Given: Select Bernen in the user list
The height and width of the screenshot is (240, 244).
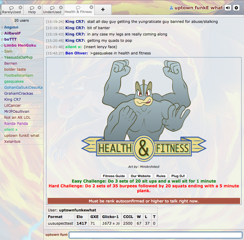Looking at the screenshot, I should point(22,63).
